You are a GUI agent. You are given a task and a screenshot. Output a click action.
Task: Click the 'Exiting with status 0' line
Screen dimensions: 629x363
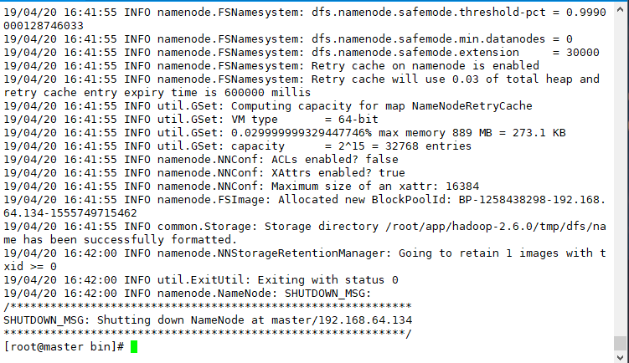tap(201, 279)
